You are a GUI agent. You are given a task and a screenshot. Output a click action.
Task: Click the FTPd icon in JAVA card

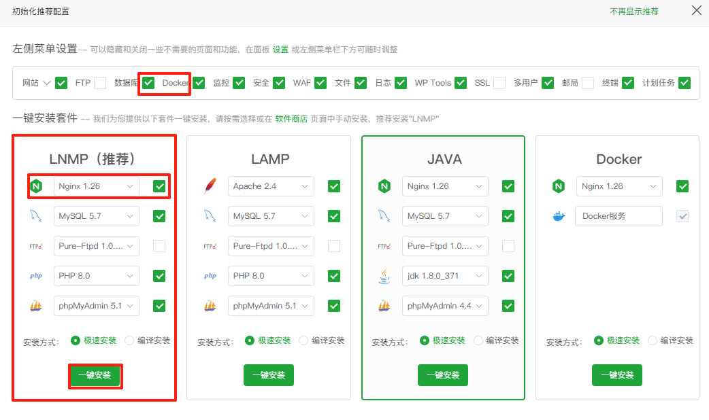384,246
